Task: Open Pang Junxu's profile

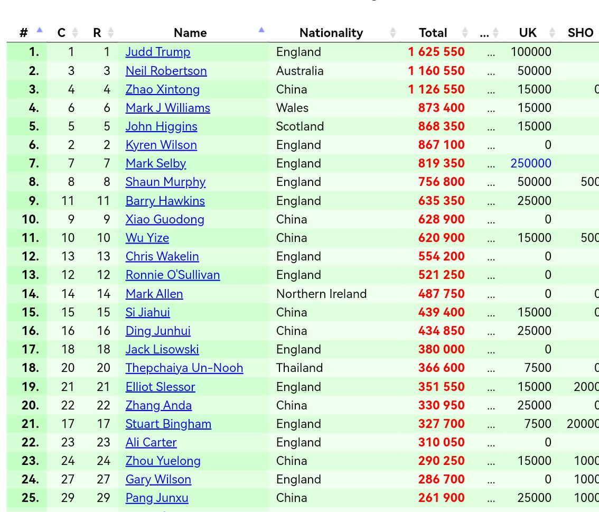Action: point(157,498)
